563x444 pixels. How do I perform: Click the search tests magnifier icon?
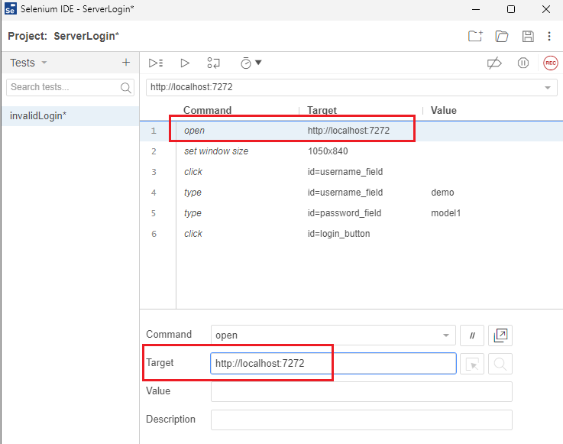pyautogui.click(x=126, y=88)
